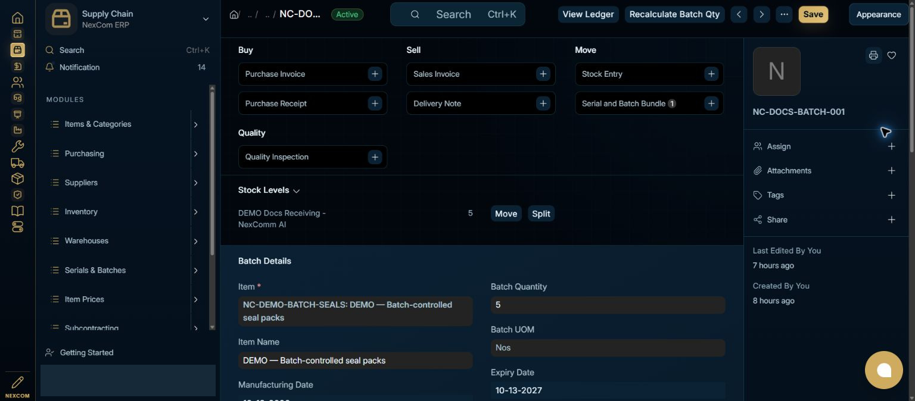
Task: Click the View Ledger button
Action: click(x=588, y=14)
